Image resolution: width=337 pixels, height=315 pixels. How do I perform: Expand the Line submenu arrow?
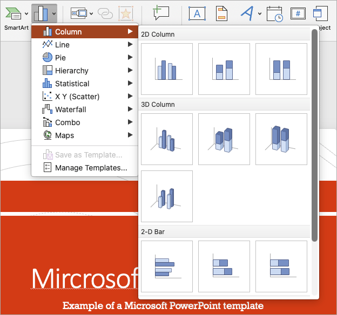[x=130, y=44]
